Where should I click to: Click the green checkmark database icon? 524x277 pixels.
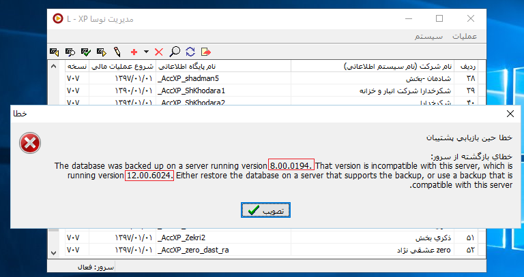click(85, 52)
